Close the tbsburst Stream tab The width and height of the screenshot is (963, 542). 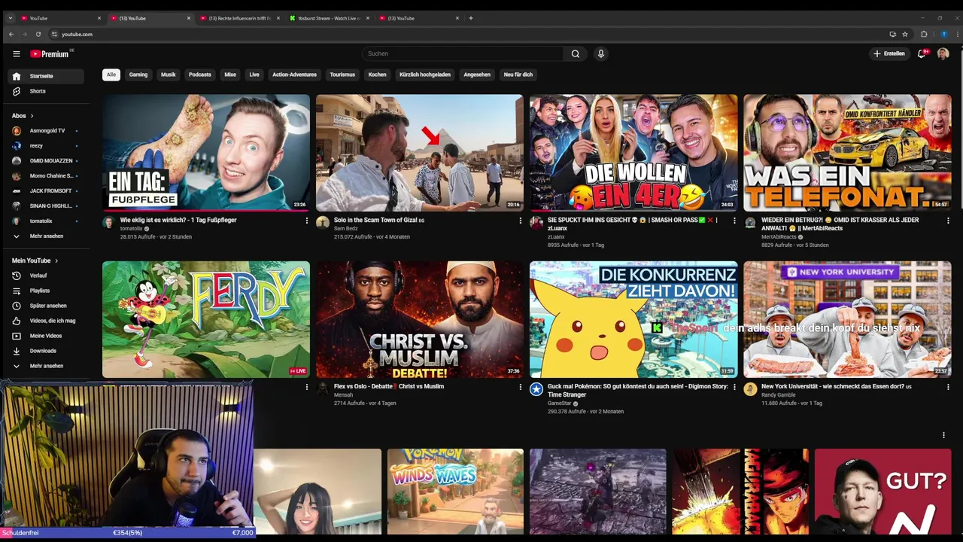[x=368, y=18]
